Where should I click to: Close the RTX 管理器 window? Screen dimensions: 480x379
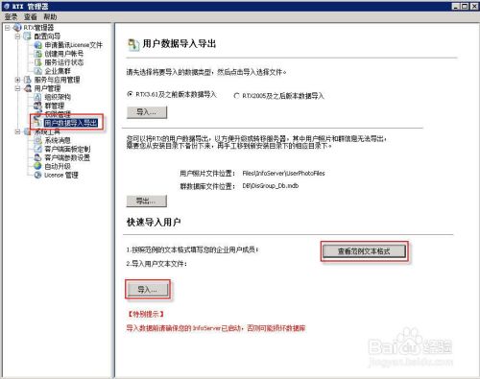[474, 6]
